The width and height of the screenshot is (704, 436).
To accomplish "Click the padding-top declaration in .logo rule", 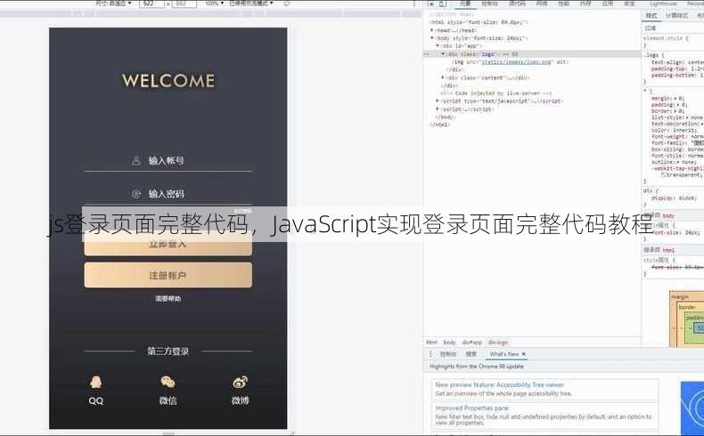I will (677, 69).
